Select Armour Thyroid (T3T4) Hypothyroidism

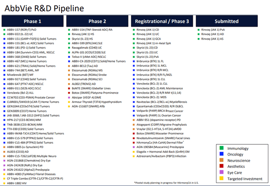(97, 102)
